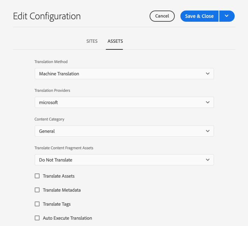Screen dimensions: 248x226
Task: Click the Translation Method chevron arrow icon
Action: 208,74
